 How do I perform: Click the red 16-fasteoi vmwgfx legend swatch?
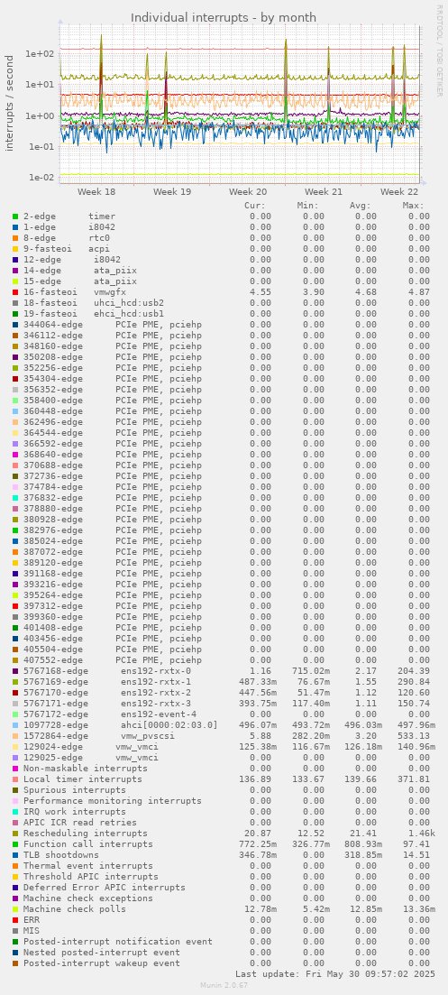click(15, 292)
